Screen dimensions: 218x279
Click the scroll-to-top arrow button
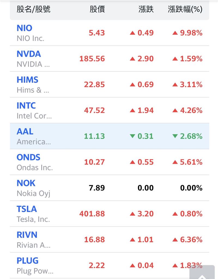[202, 273]
